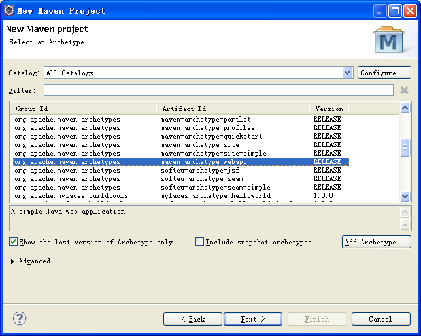
Task: Open the help question mark icon
Action: 20,318
